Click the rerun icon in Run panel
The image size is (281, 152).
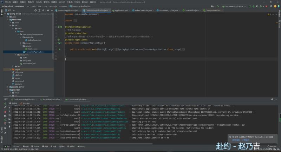(5, 104)
